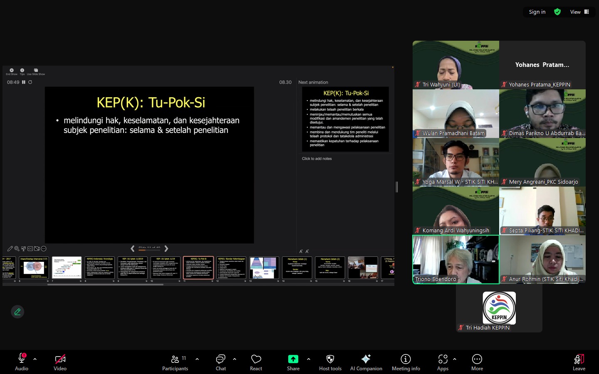Open the zoom magnifier tool

click(x=17, y=249)
